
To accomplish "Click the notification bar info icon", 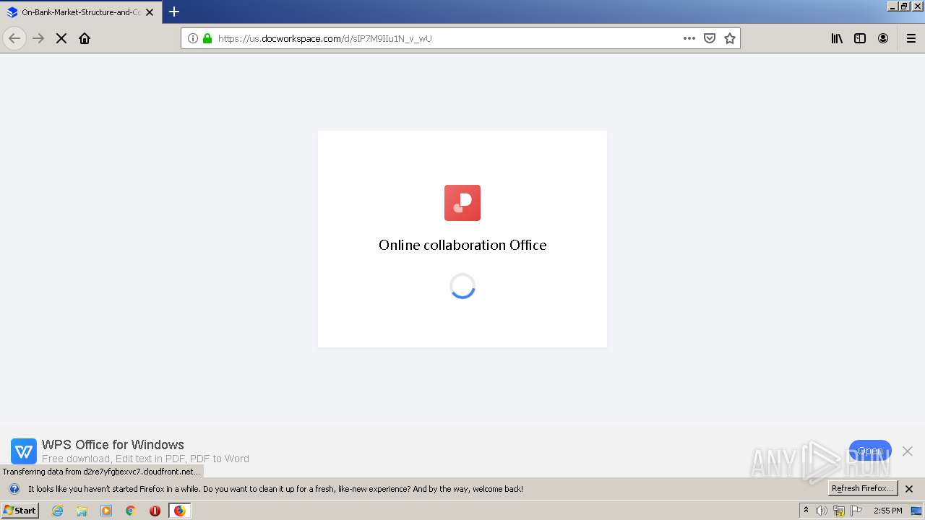I will click(x=14, y=489).
